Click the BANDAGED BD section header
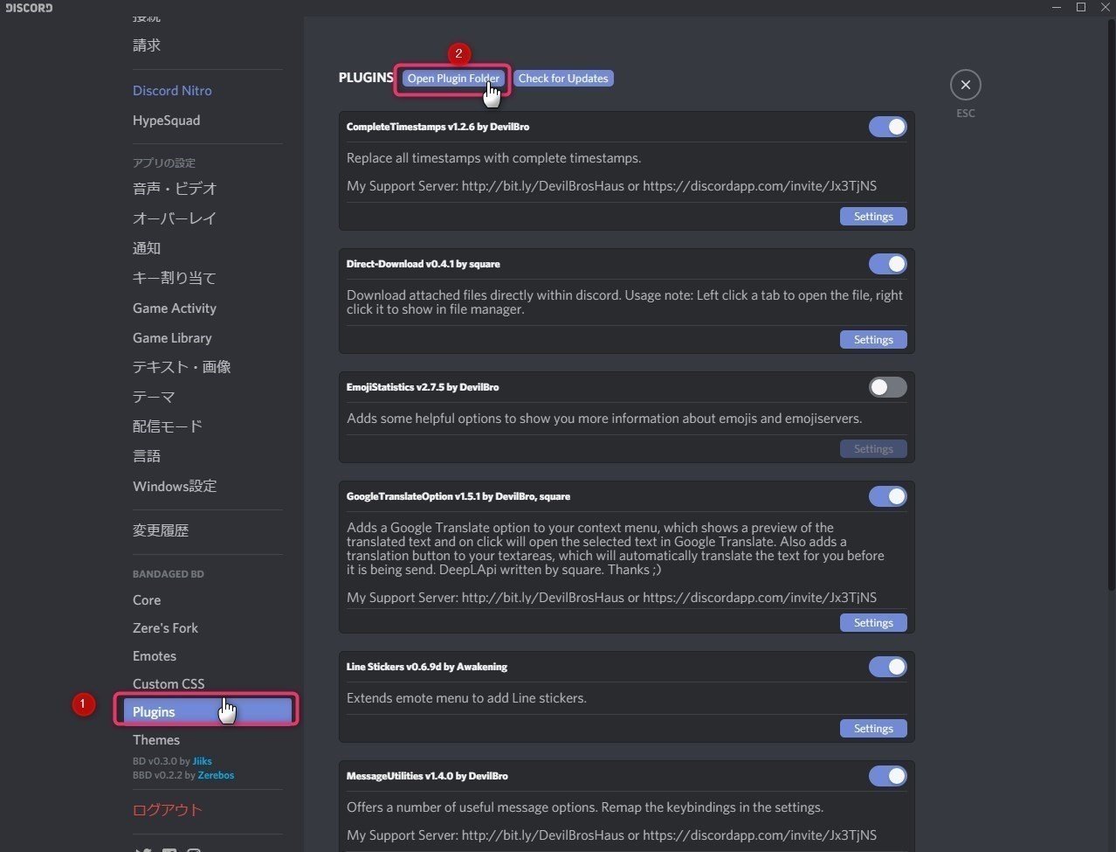 (x=169, y=574)
